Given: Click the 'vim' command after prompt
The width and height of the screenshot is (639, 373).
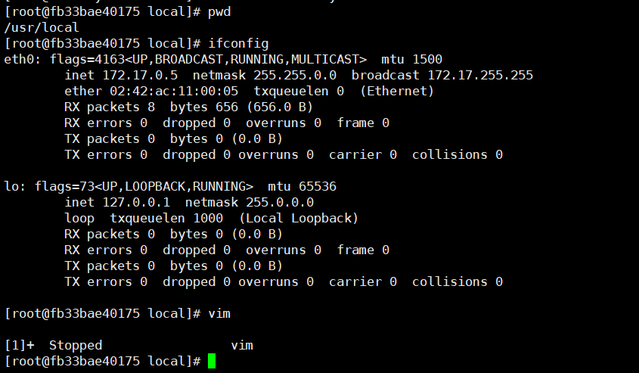Looking at the screenshot, I should (219, 314).
